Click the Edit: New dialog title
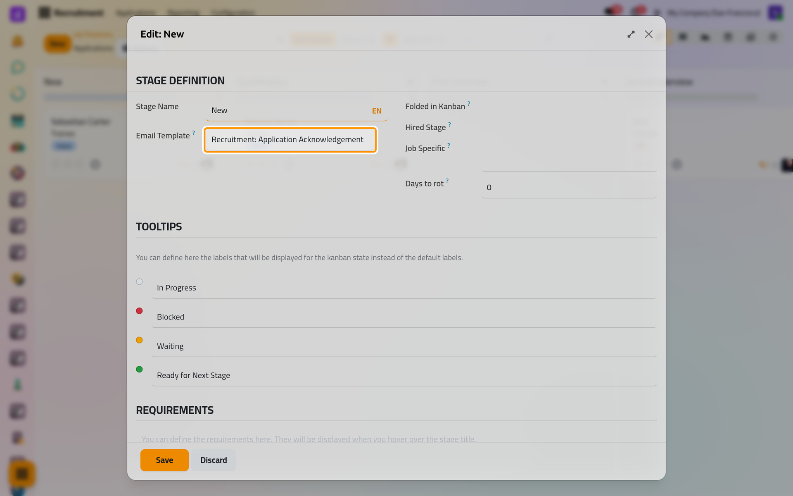The image size is (793, 496). pos(162,34)
